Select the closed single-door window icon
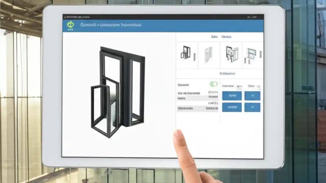This screenshot has width=326, height=183. (209, 54)
